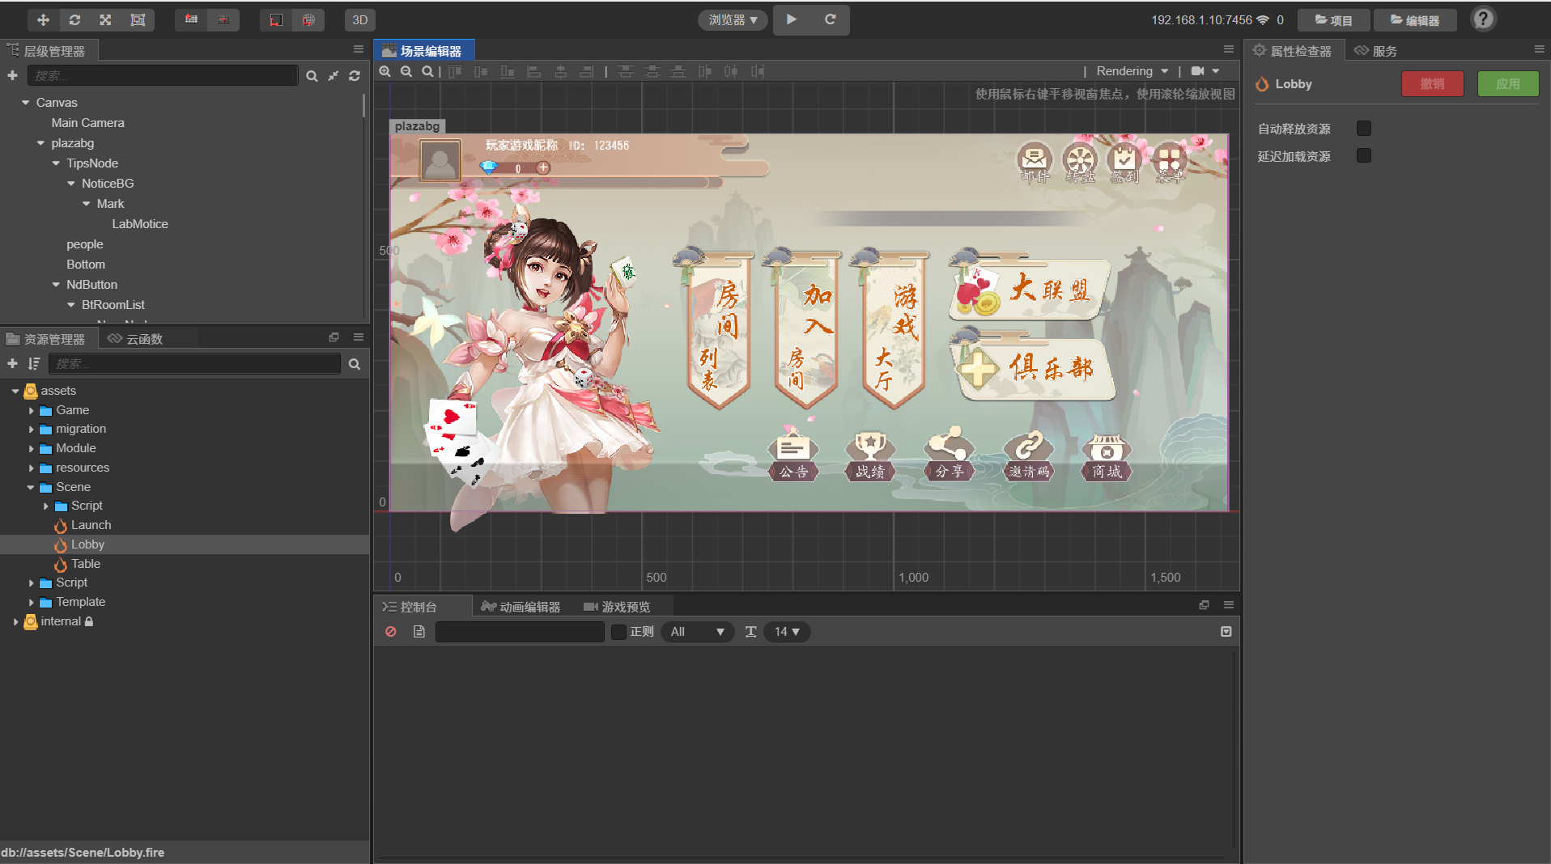Open the Rendering dropdown
Viewport: 1551px width, 864px height.
click(1132, 71)
